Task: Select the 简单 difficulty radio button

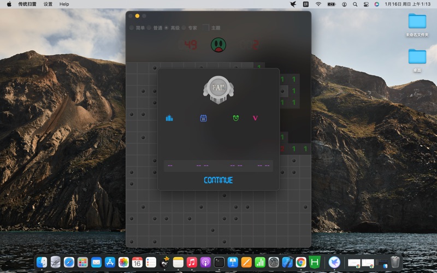Action: click(x=132, y=28)
